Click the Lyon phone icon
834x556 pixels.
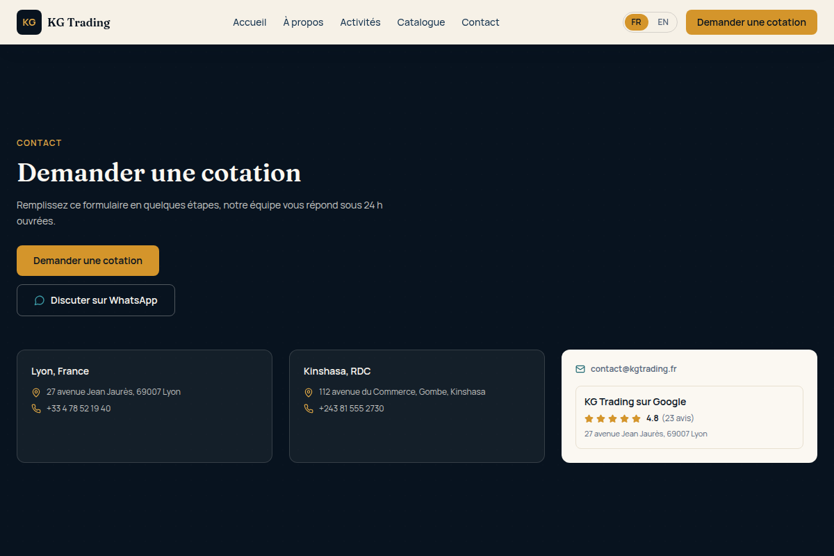[36, 409]
